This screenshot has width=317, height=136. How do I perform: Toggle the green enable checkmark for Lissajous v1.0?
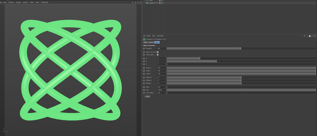point(162,3)
